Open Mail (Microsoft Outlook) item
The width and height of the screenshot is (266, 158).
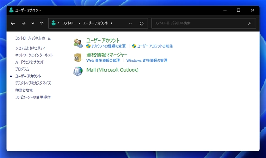[x=112, y=70]
